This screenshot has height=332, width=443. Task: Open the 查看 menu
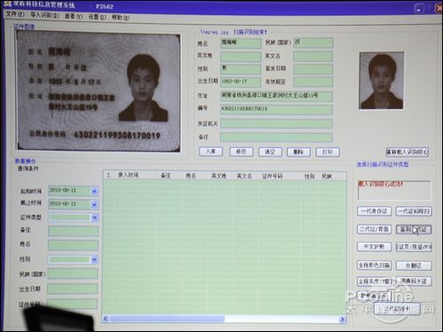(x=74, y=16)
